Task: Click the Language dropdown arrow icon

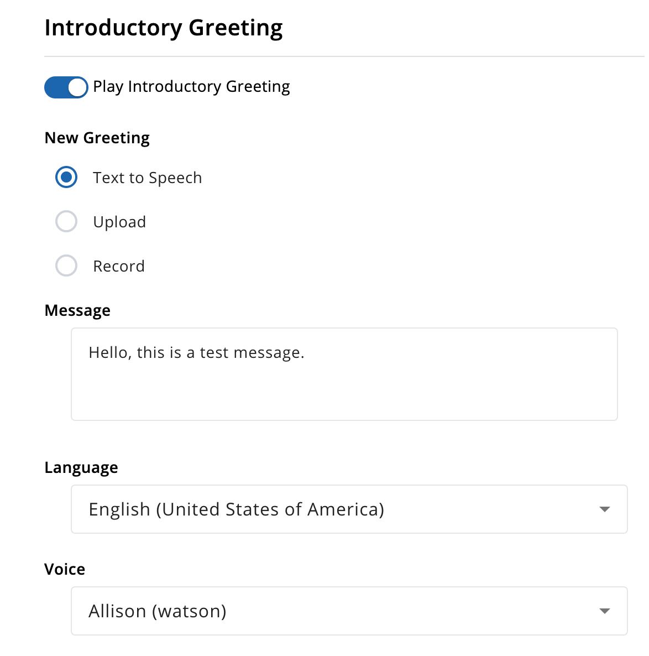Action: (x=605, y=509)
